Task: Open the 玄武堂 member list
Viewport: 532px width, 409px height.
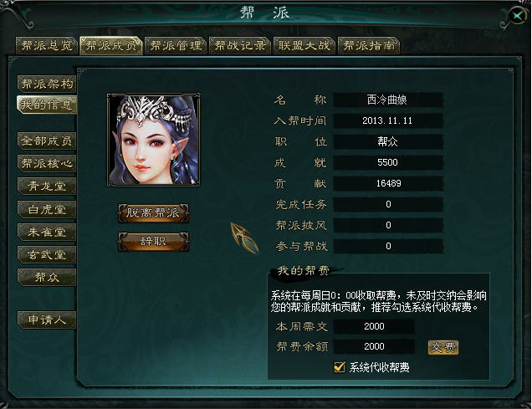Action: pos(47,255)
